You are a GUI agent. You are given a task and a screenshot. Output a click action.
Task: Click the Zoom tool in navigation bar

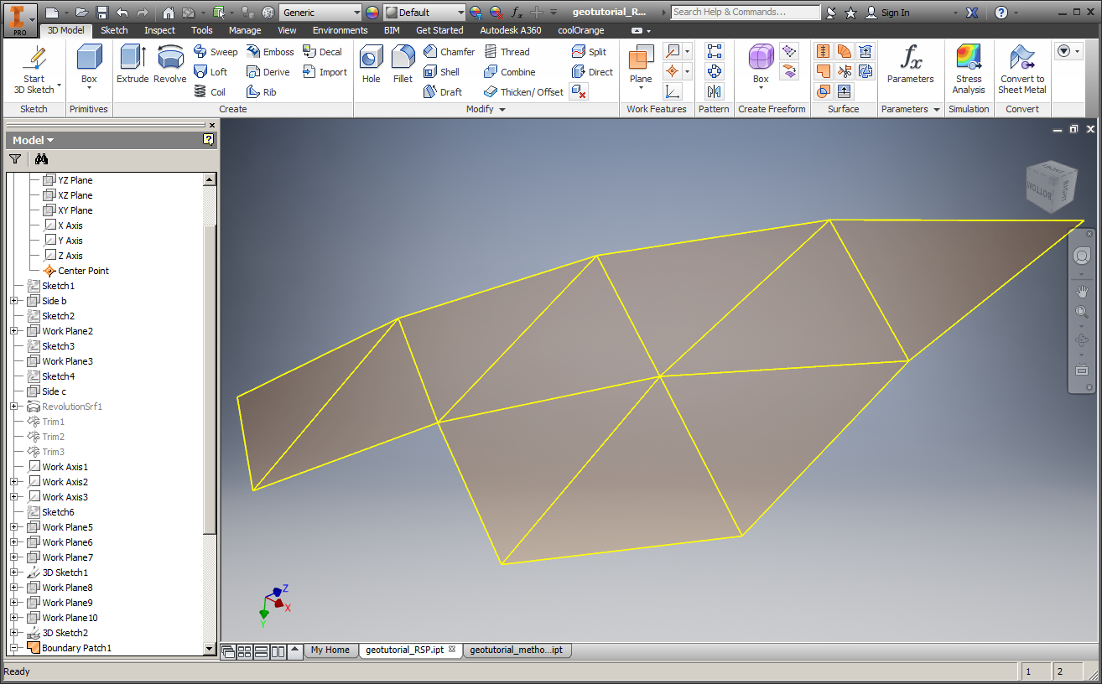1082,312
